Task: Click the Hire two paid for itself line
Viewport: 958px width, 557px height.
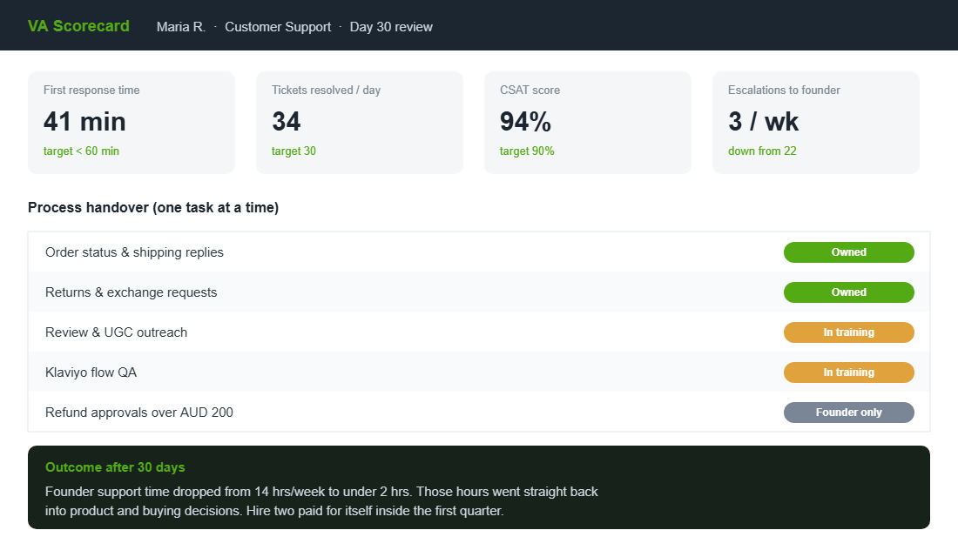Action: (x=375, y=511)
